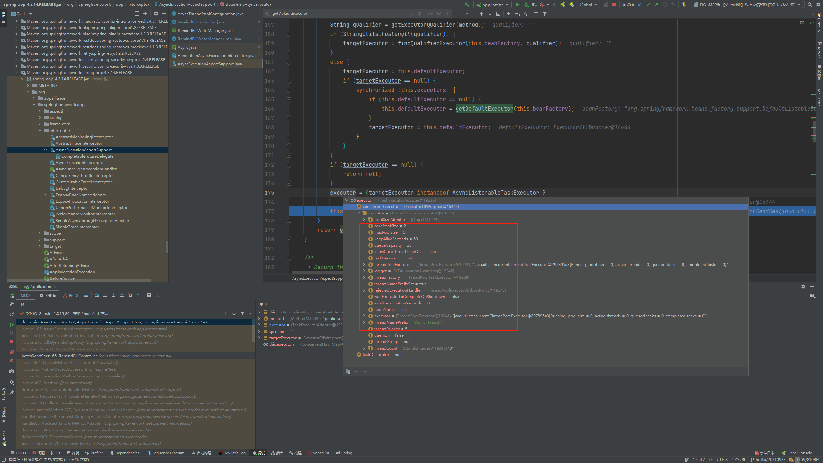Expand the aopalliance folder
Screen dimensions: 823x463
(34, 98)
